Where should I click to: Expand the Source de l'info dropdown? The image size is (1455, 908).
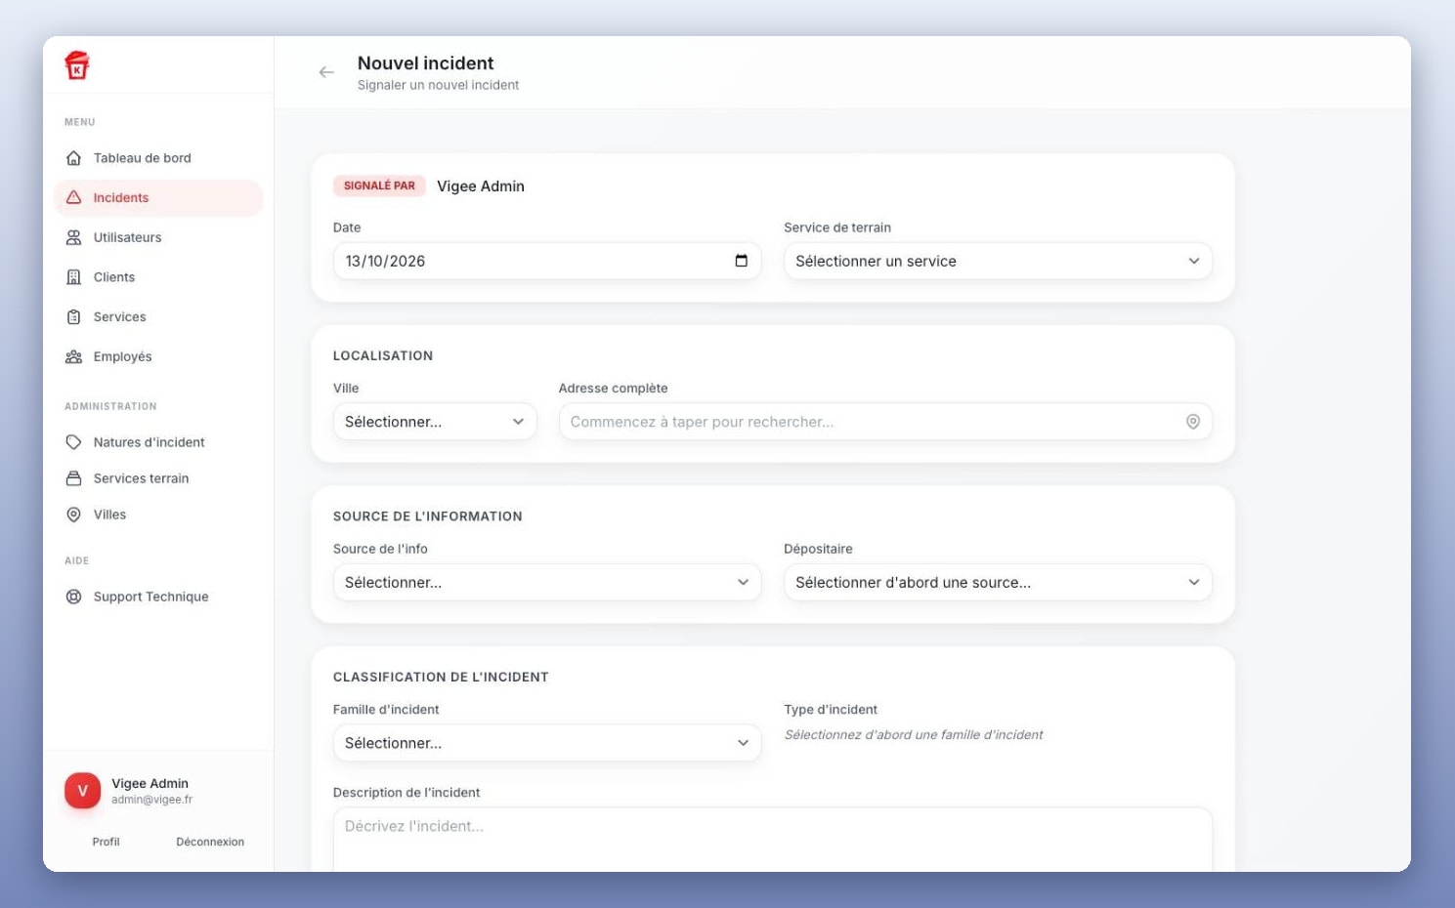tap(547, 582)
